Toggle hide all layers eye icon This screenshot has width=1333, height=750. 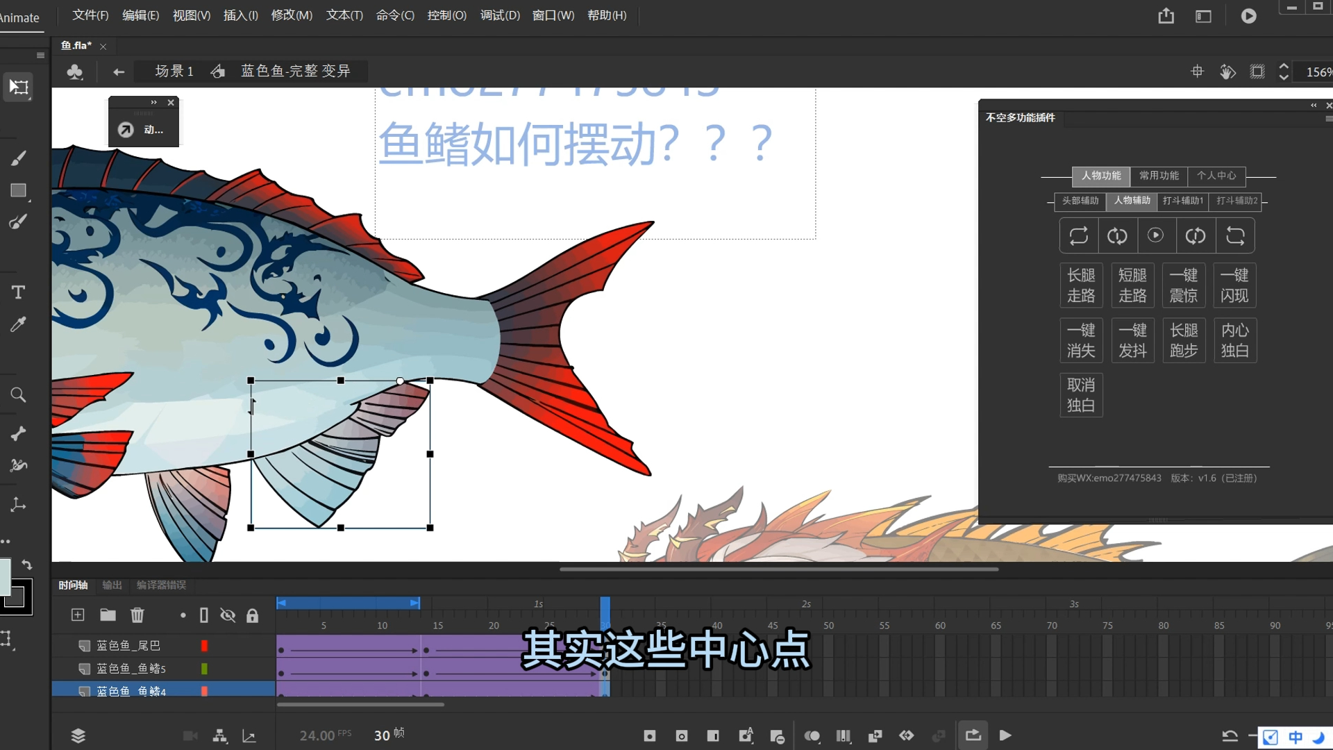228,615
